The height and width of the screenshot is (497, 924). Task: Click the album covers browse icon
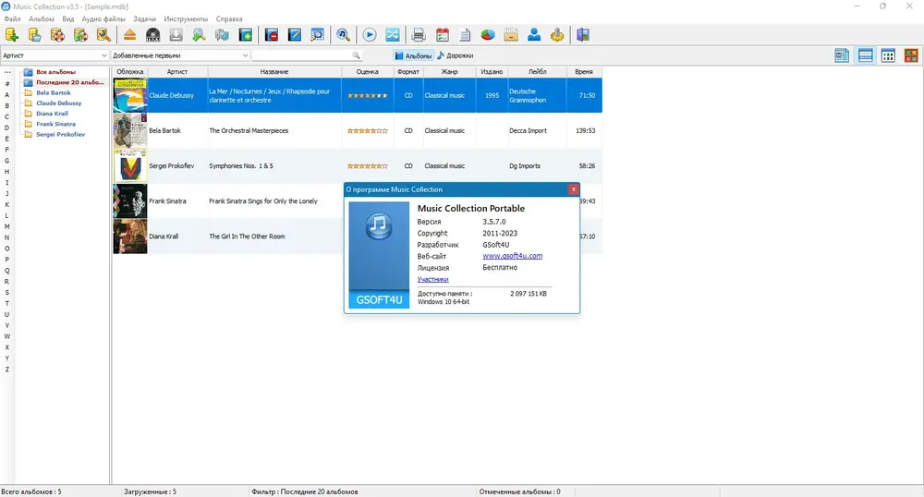[222, 35]
